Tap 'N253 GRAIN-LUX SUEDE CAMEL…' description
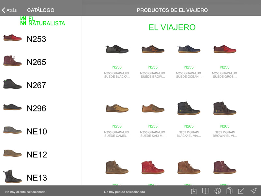 coord(117,134)
